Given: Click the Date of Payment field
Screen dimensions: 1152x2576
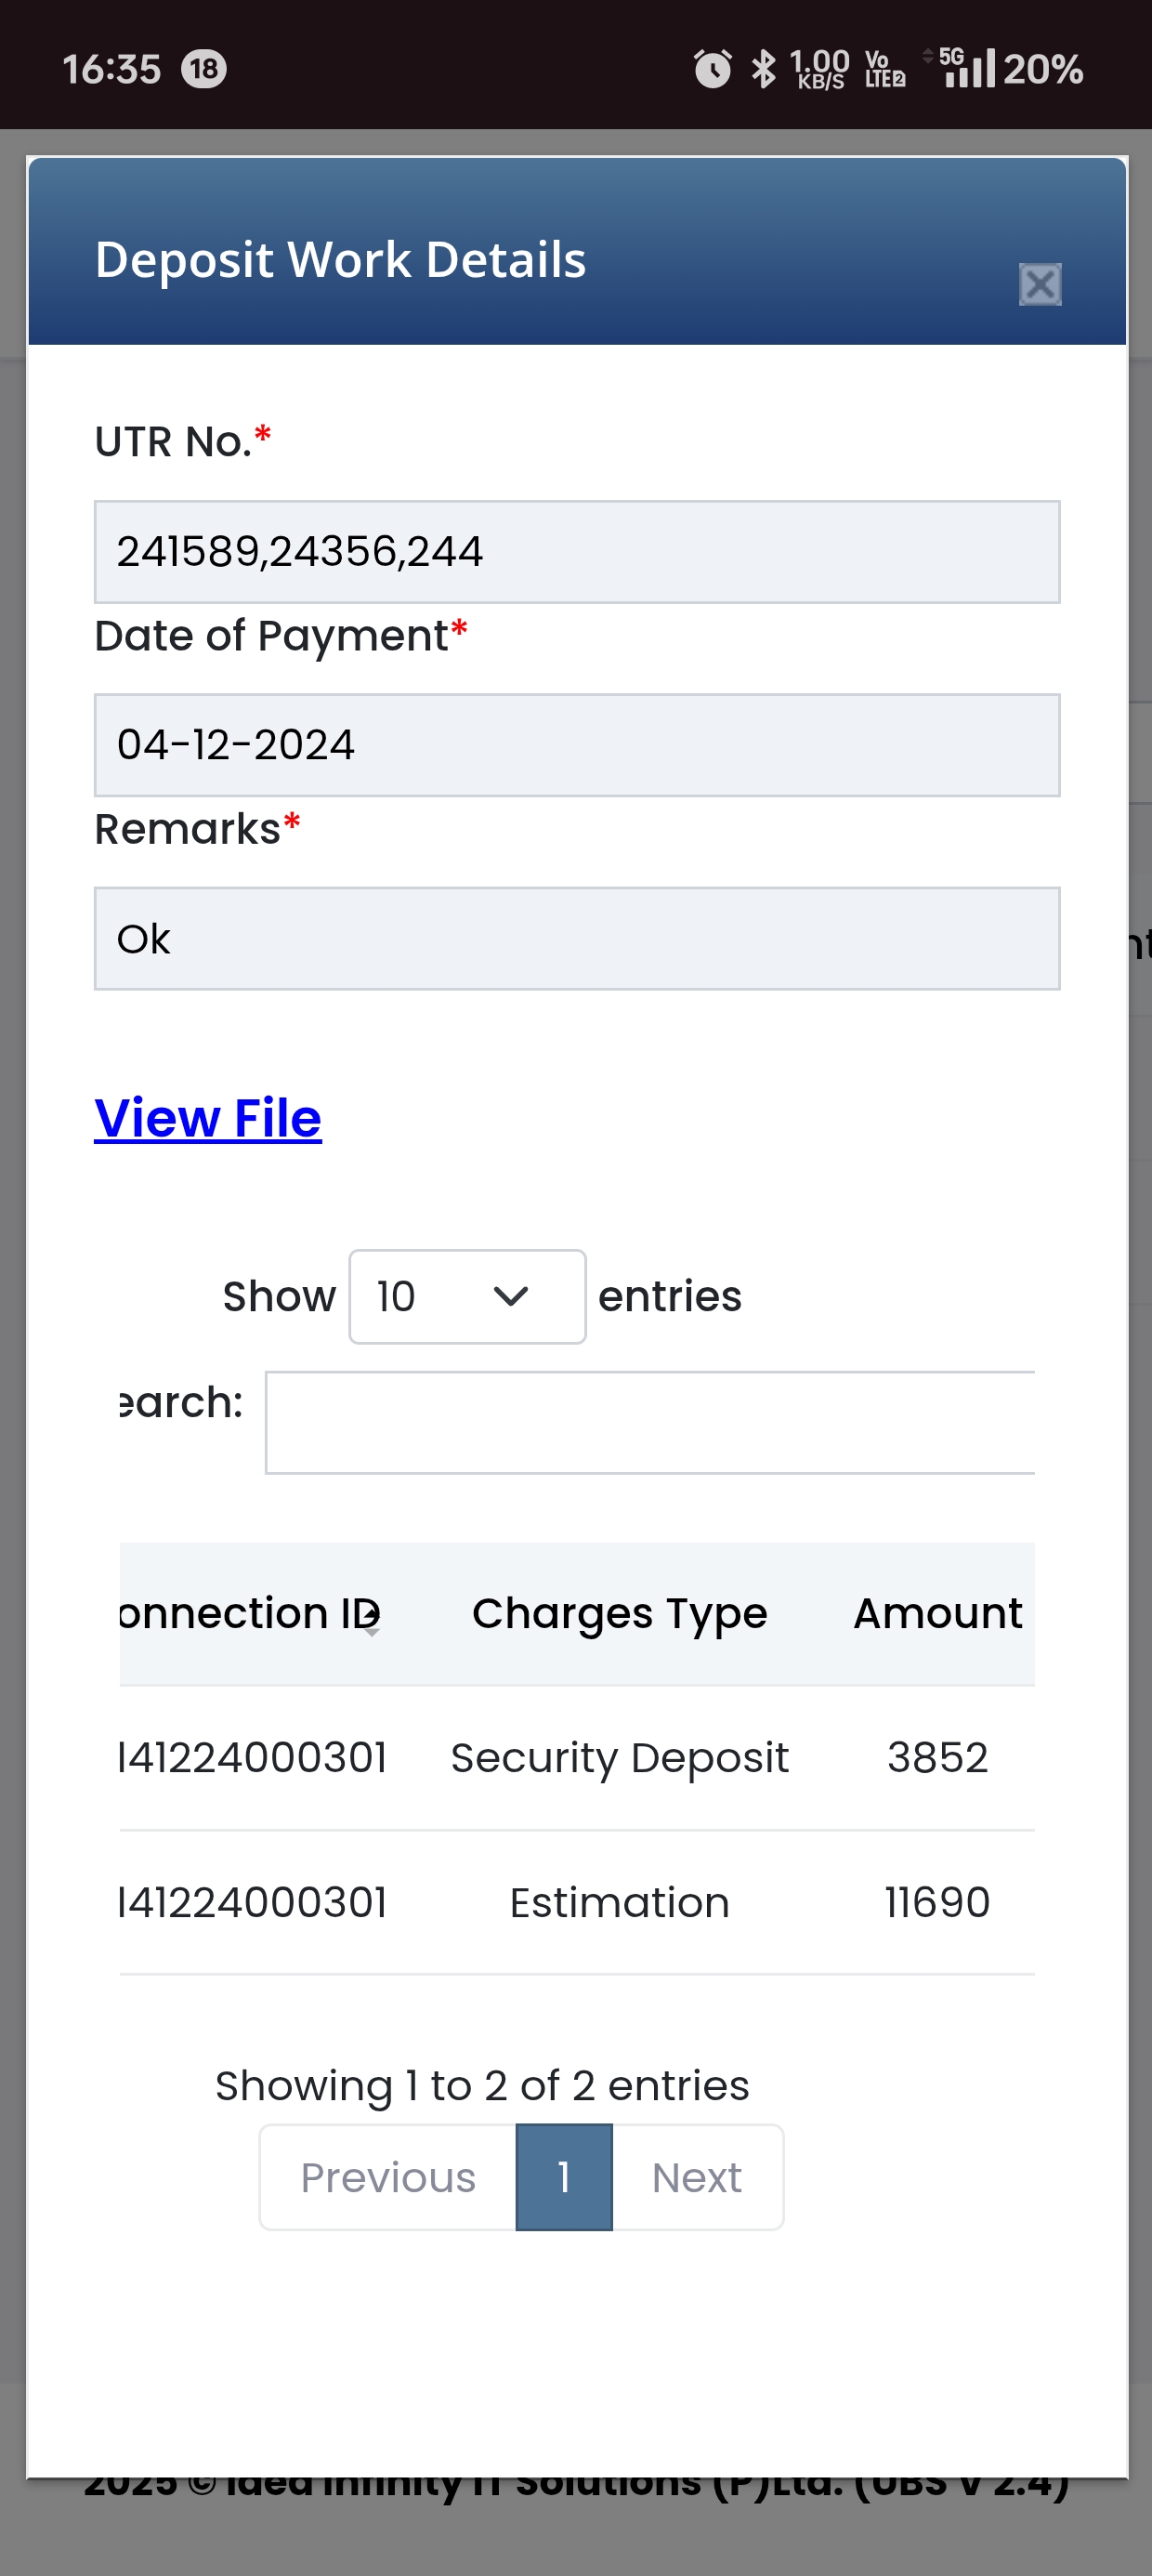Looking at the screenshot, I should [577, 745].
